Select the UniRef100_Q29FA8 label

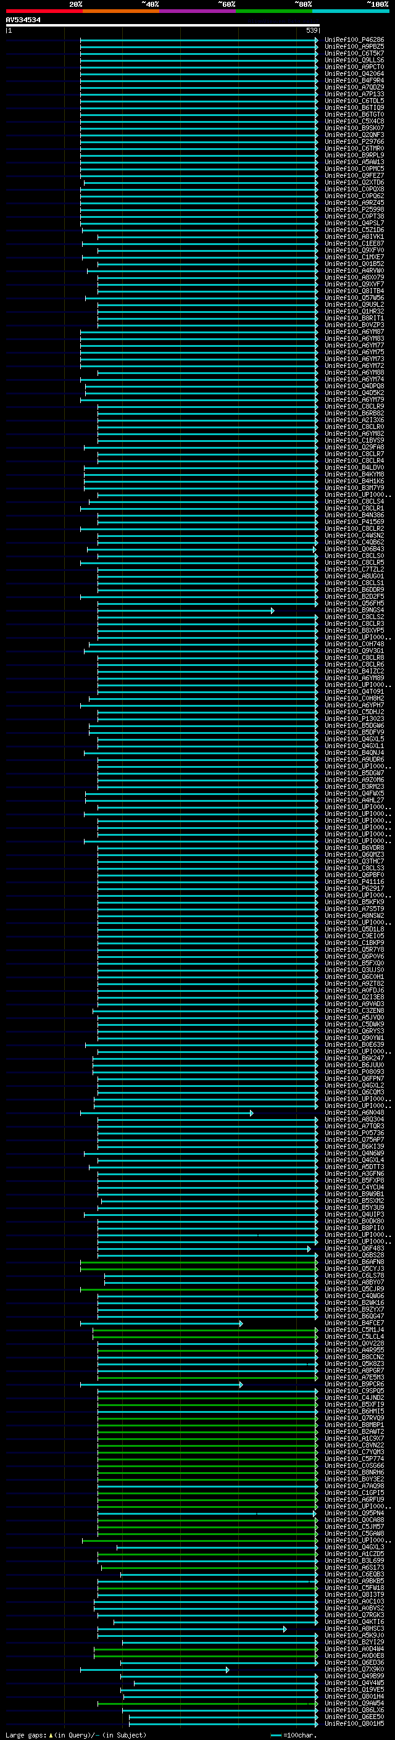pyautogui.click(x=354, y=447)
